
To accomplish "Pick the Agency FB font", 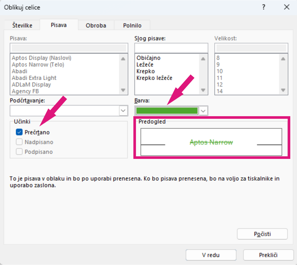I will 25,91.
